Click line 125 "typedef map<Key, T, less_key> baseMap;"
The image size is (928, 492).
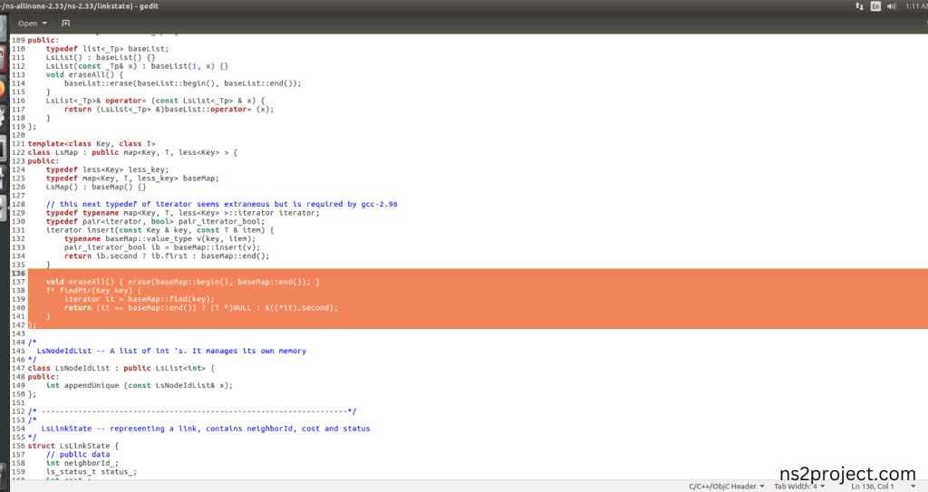(x=132, y=178)
